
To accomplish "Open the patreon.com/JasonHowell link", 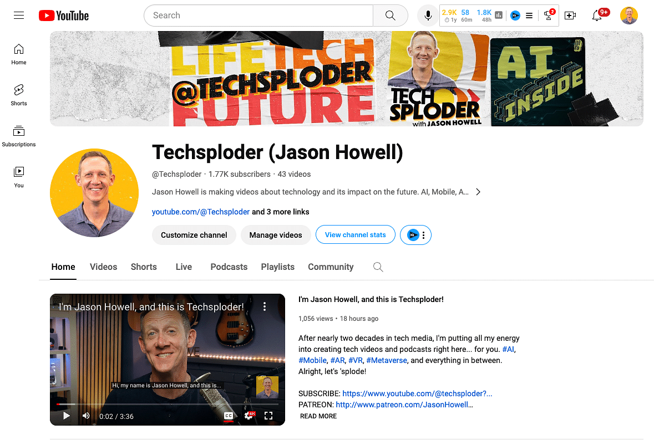I will click(x=404, y=405).
